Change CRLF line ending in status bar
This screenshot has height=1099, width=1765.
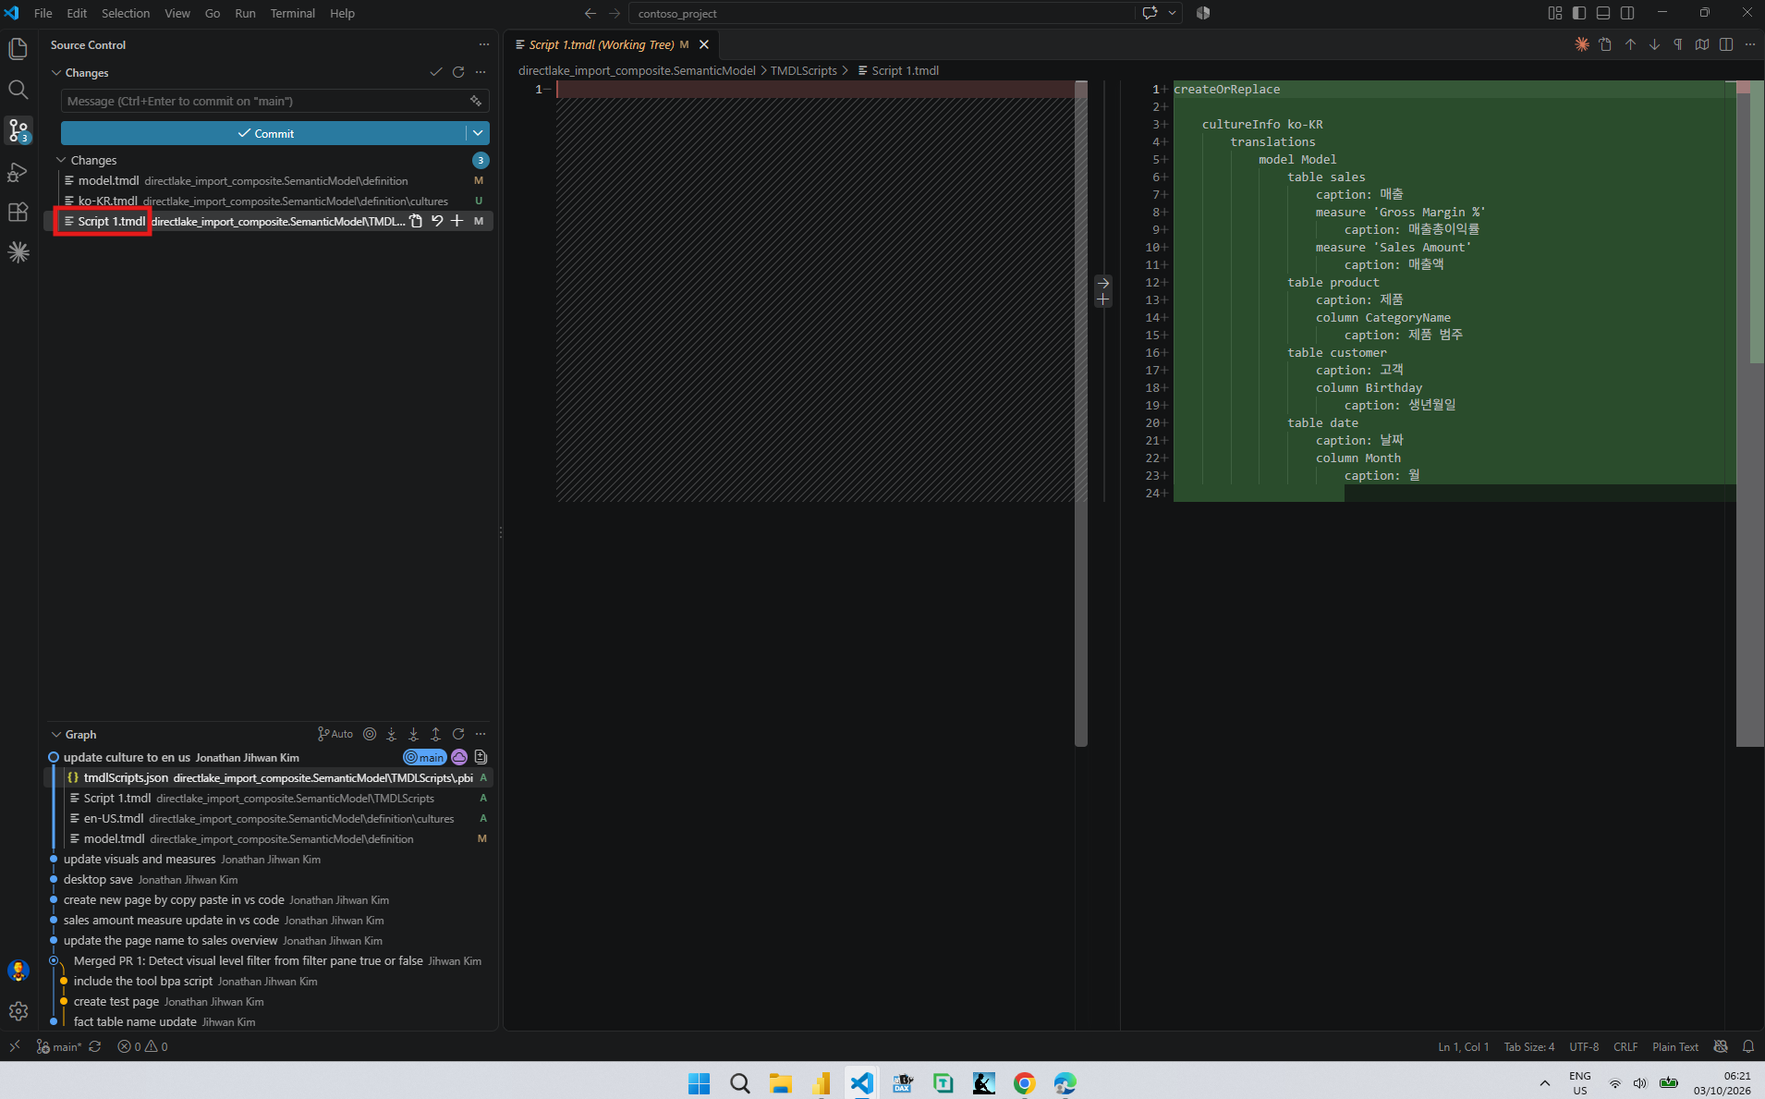click(1625, 1046)
